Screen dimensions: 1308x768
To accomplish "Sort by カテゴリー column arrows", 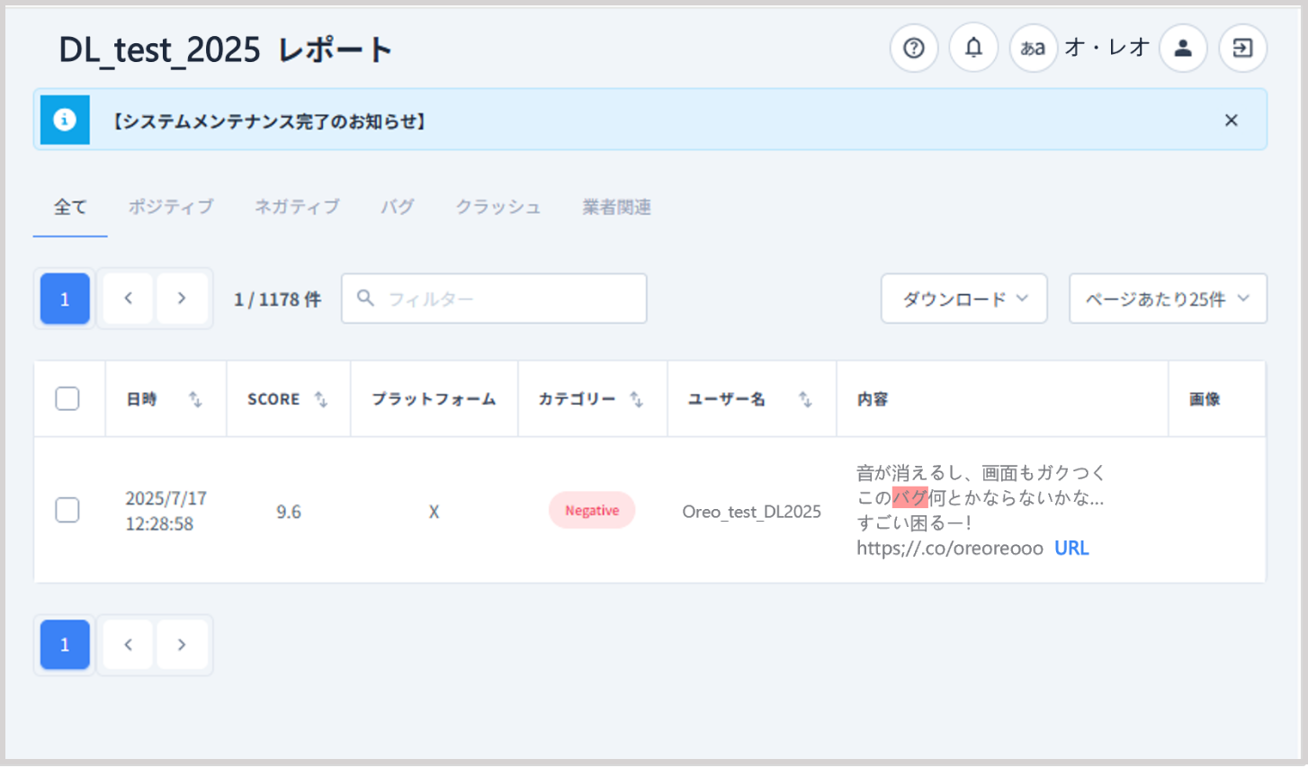I will 637,399.
